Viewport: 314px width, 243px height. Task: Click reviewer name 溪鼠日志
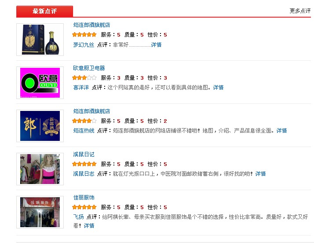pyautogui.click(x=84, y=174)
